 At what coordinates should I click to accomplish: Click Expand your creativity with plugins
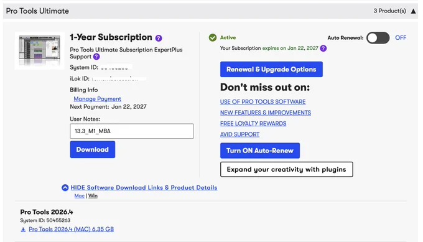click(287, 169)
